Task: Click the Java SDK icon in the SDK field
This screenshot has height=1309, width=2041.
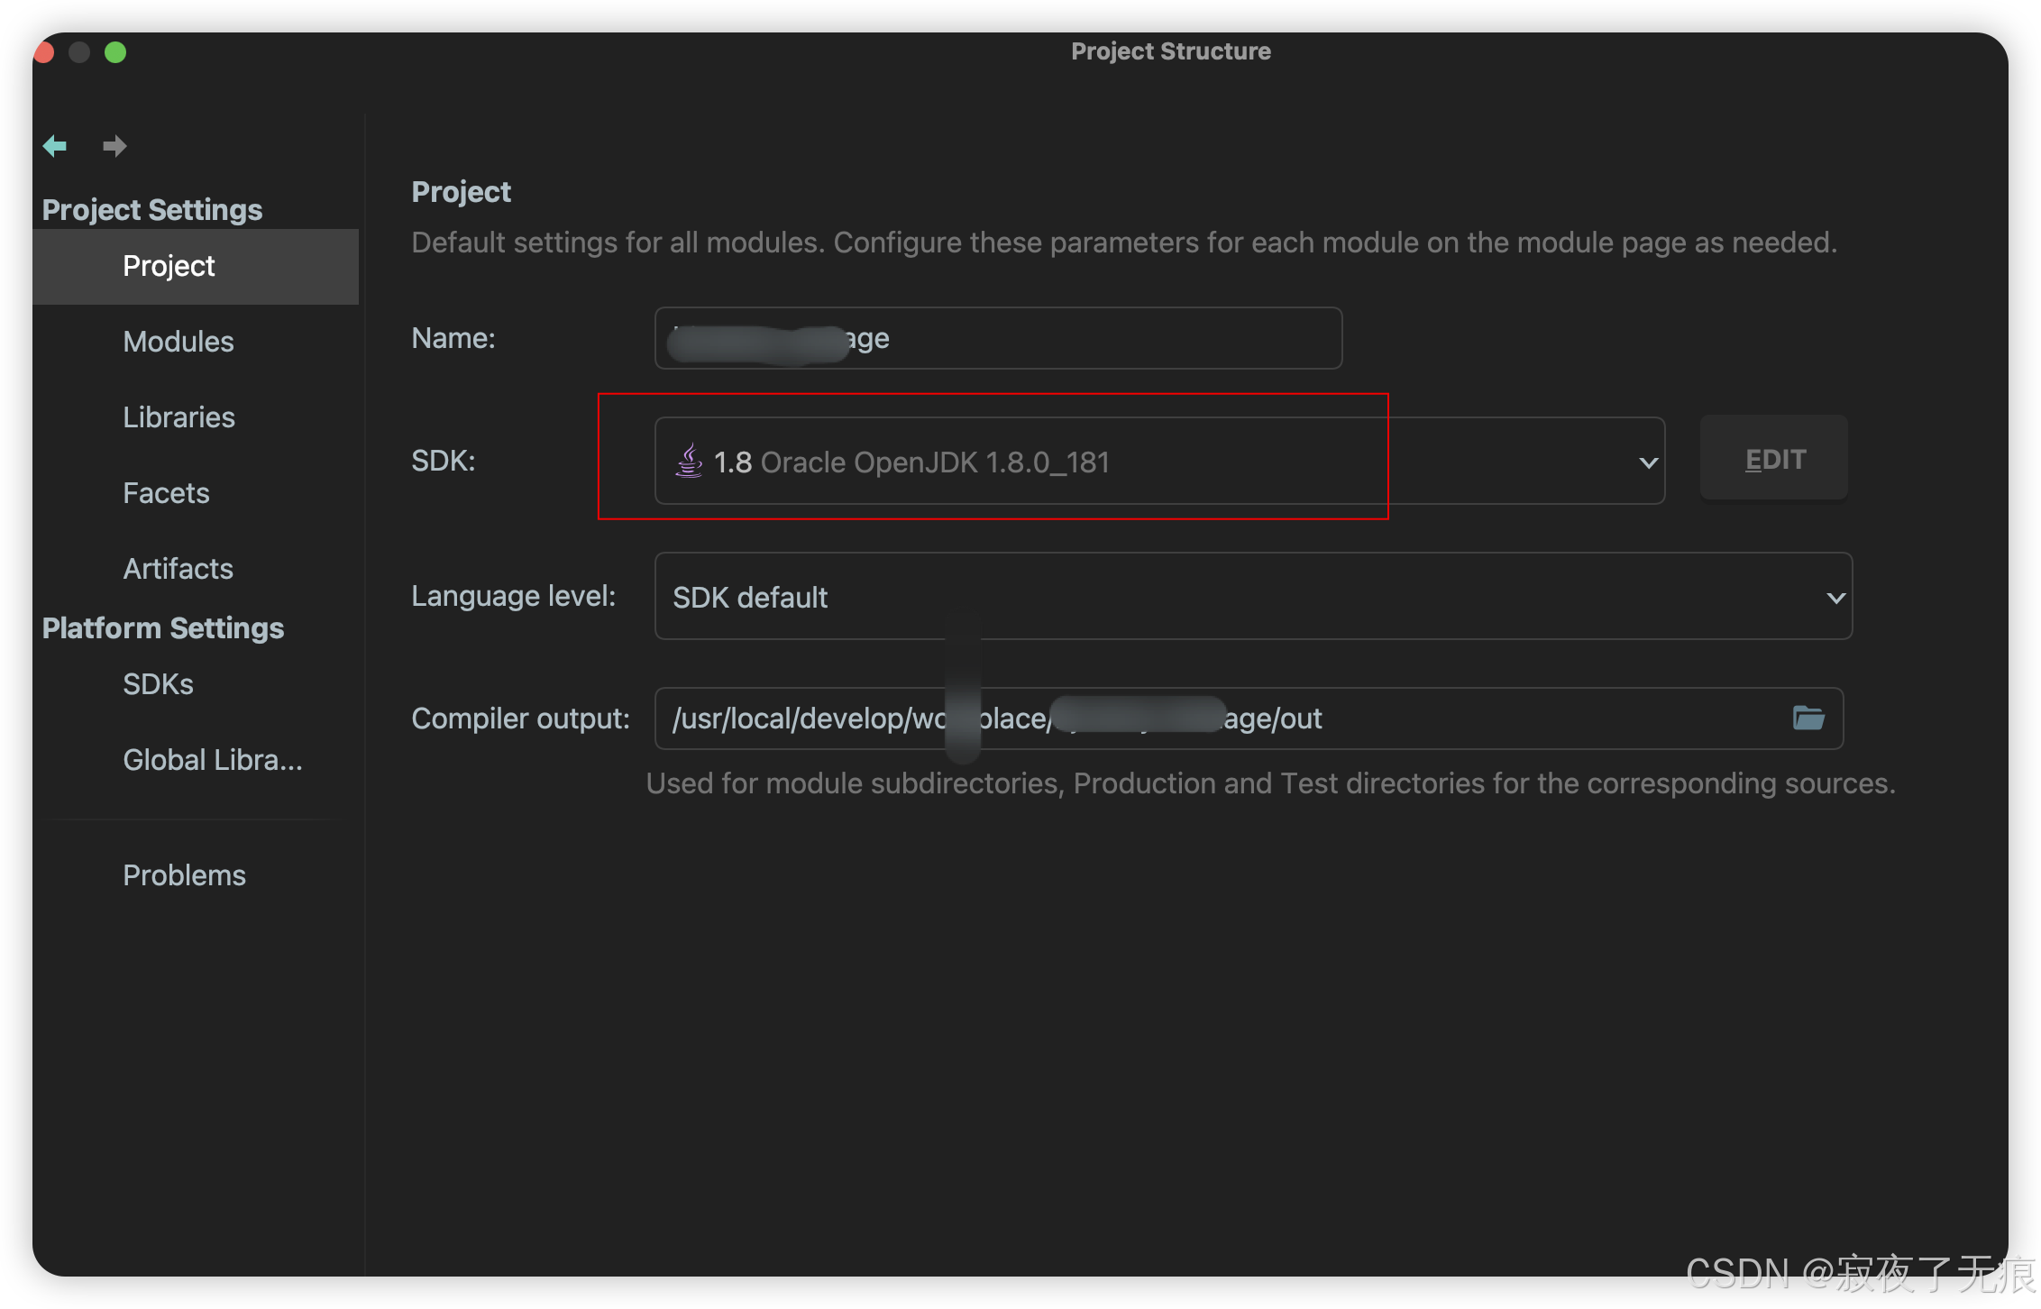Action: click(x=689, y=461)
